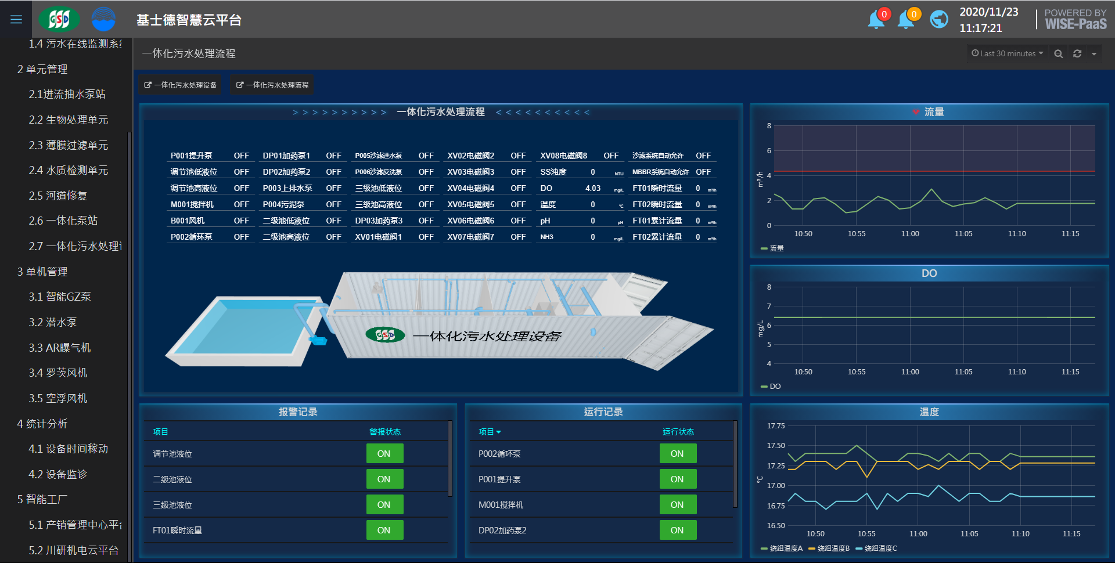Open orange-badged notification bell

tap(906, 20)
